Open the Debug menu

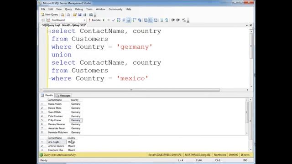click(79, 9)
